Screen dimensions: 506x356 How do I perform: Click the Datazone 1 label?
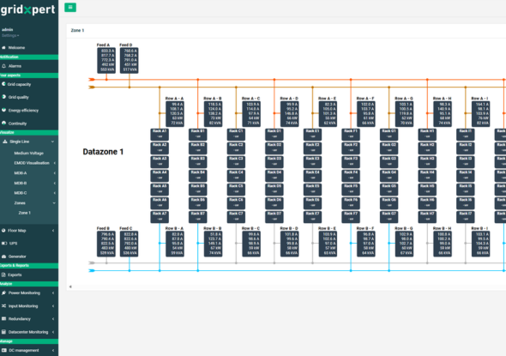[103, 152]
